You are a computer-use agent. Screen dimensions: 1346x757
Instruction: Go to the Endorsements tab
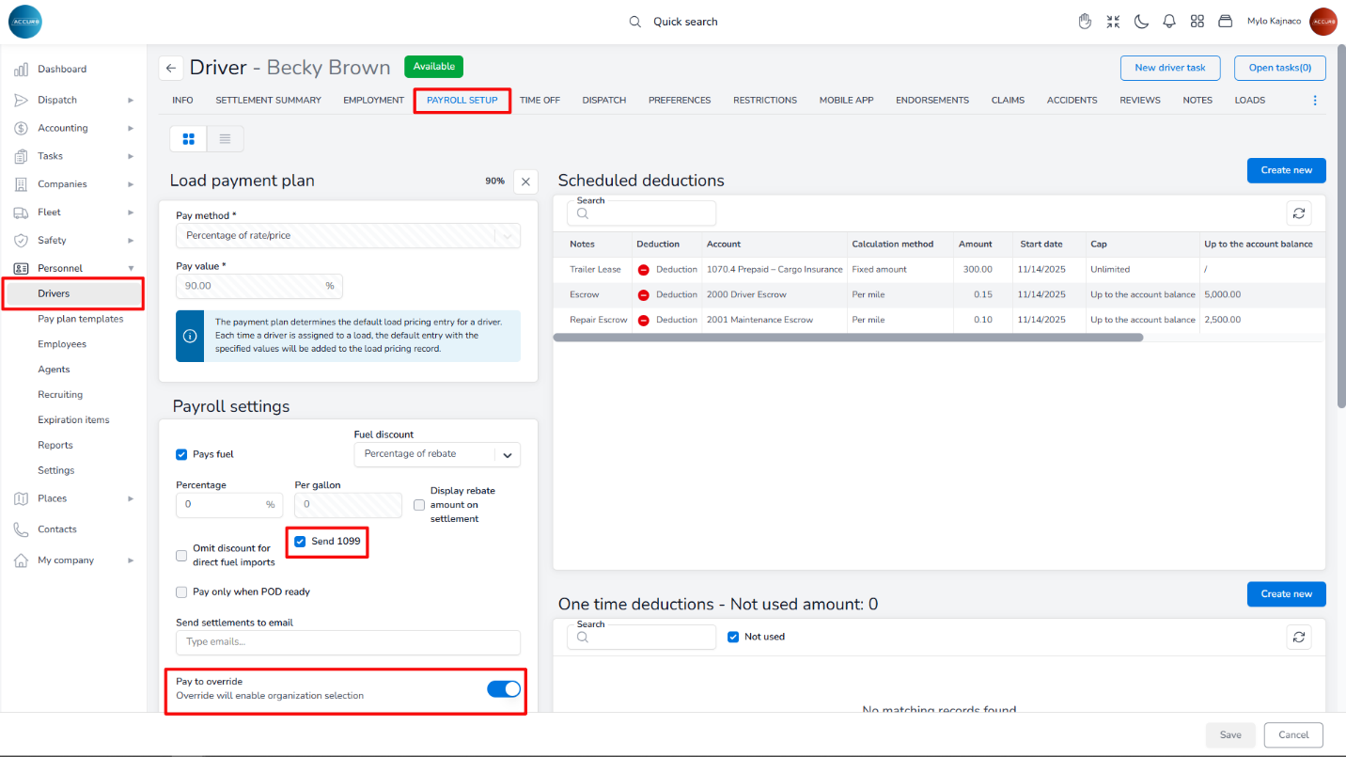tap(931, 101)
